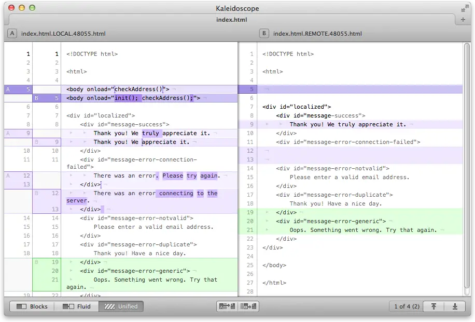Click "Oops. Something went wrong." in the right pane
Image resolution: width=475 pixels, height=322 pixels.
pyautogui.click(x=363, y=230)
